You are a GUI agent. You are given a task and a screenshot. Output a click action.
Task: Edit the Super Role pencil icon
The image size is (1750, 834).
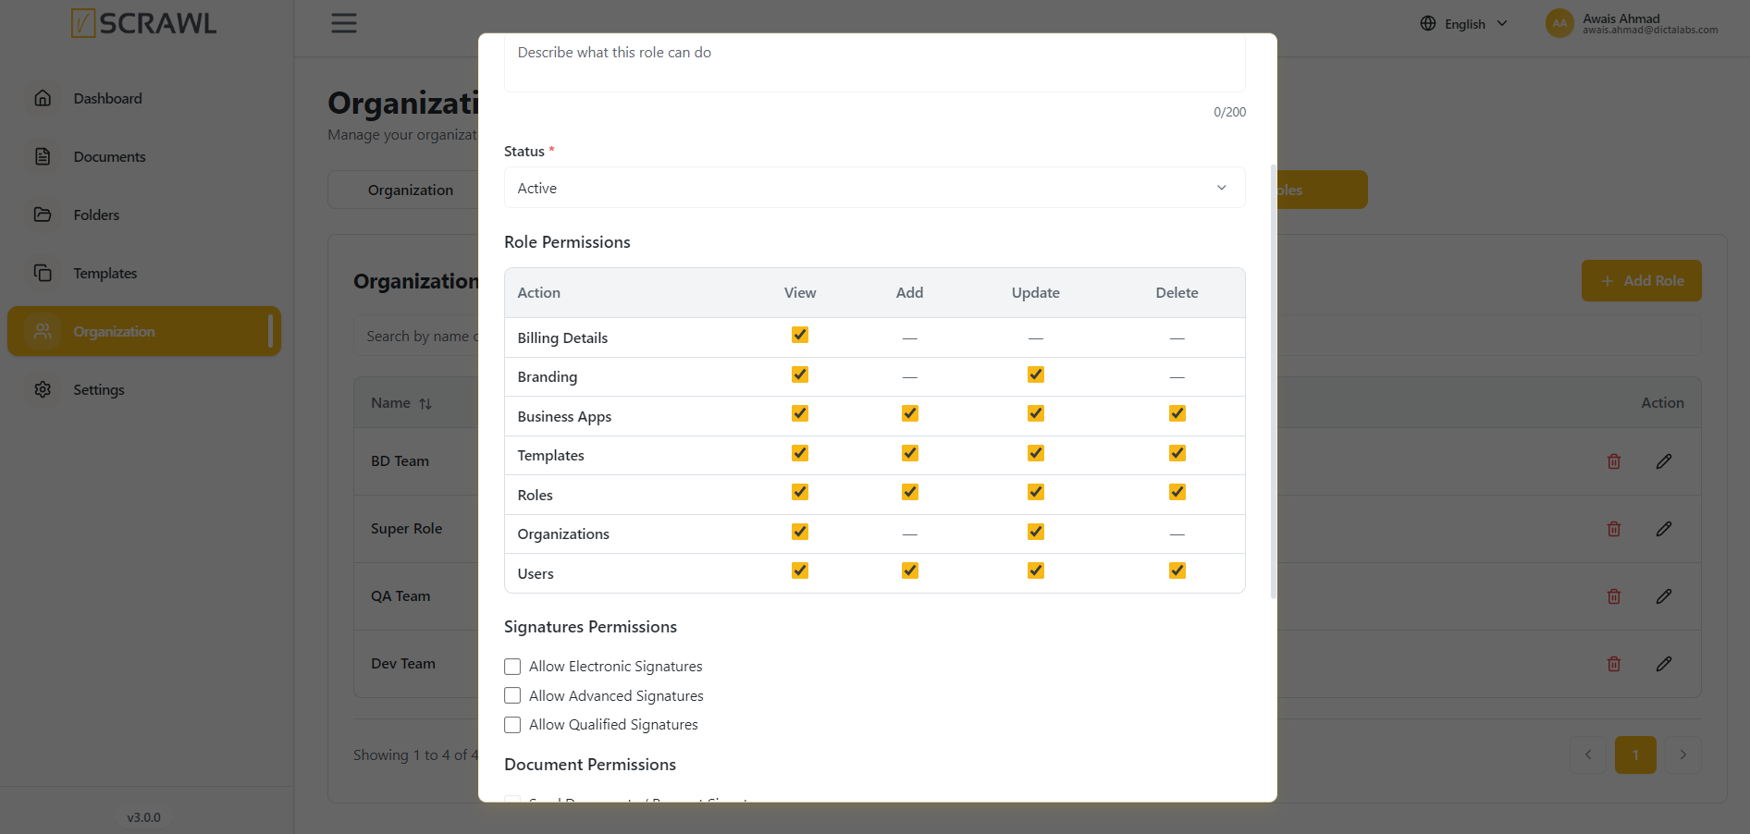1664,529
